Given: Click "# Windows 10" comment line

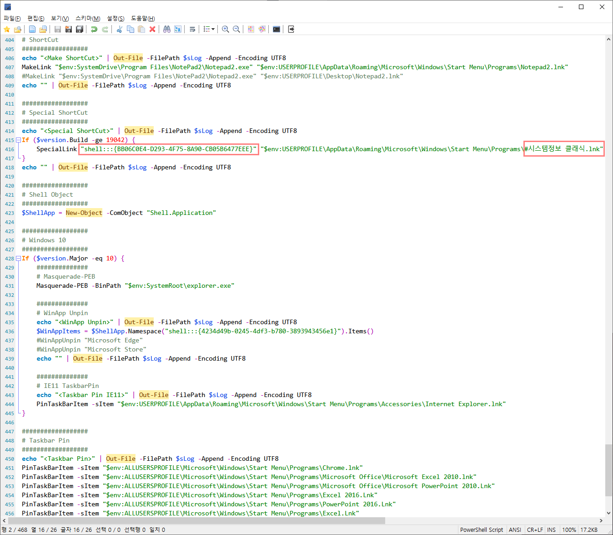Looking at the screenshot, I should [44, 240].
